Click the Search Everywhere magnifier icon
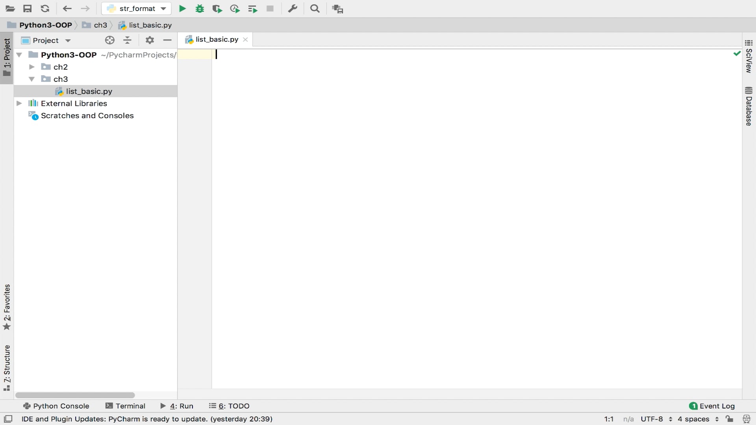This screenshot has width=756, height=425. pyautogui.click(x=315, y=9)
